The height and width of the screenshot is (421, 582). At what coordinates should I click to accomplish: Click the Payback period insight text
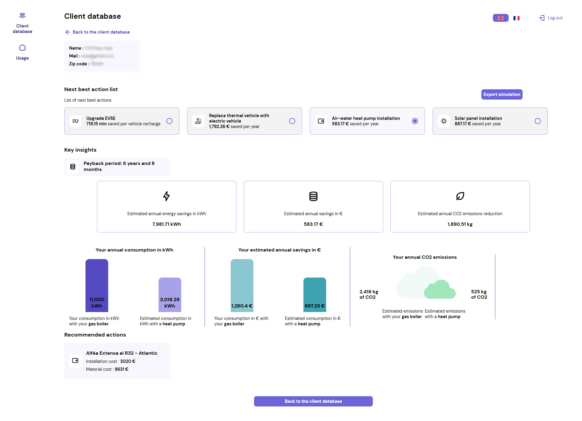click(x=119, y=166)
